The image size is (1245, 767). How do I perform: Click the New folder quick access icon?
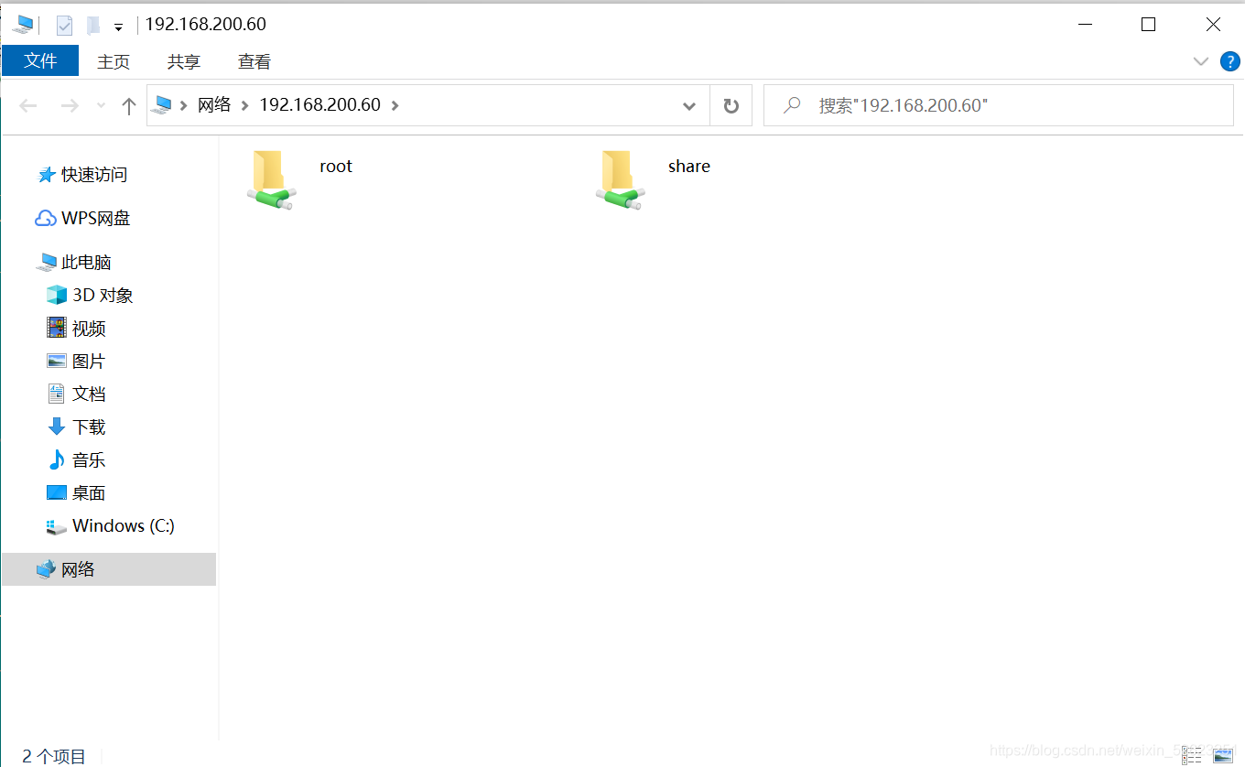tap(92, 25)
